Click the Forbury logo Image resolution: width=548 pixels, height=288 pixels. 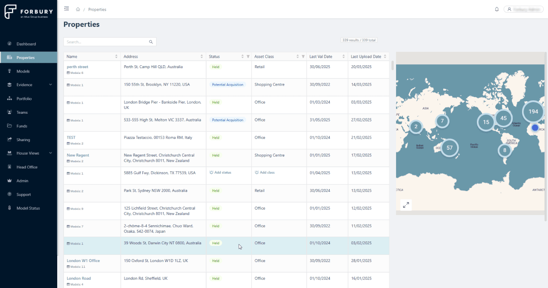(28, 12)
